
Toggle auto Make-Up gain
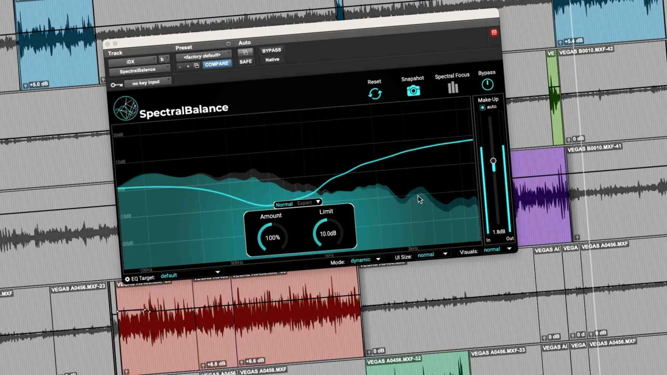483,108
